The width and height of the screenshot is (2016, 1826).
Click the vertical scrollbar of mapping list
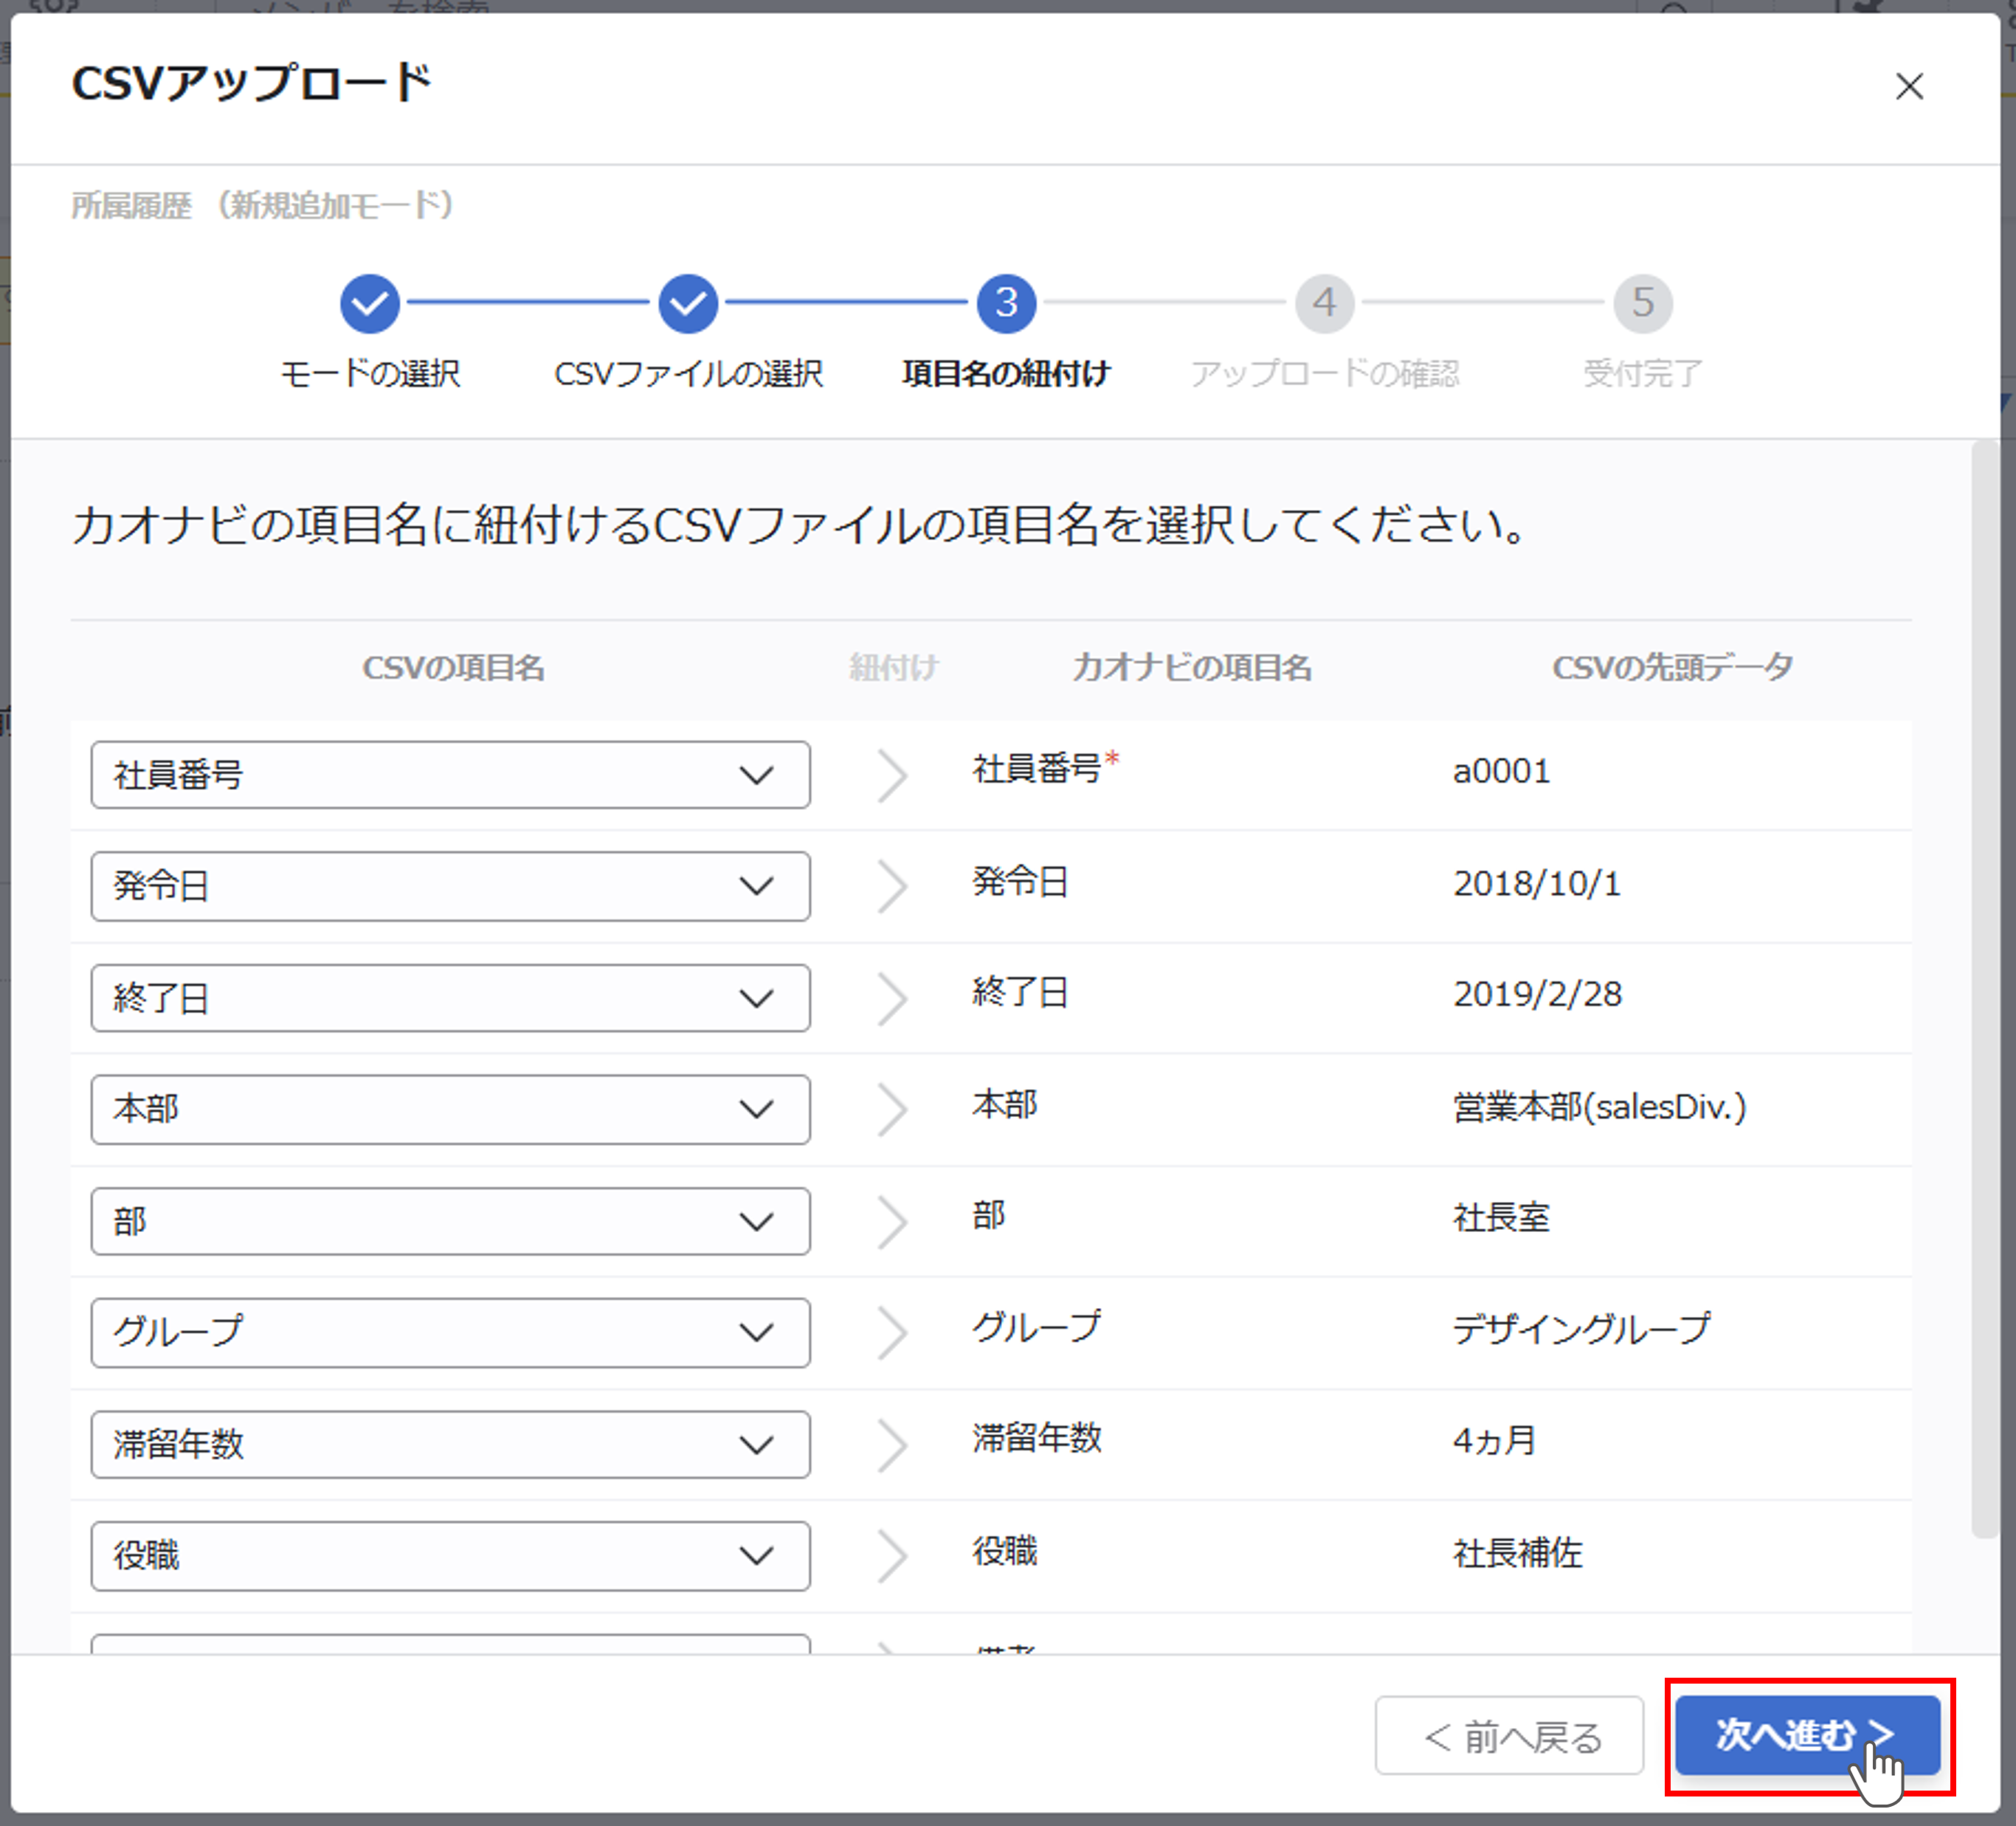[x=1984, y=990]
